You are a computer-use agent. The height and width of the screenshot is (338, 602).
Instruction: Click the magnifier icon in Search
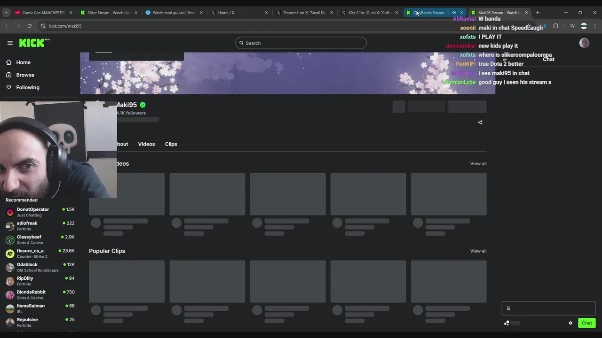pyautogui.click(x=241, y=43)
